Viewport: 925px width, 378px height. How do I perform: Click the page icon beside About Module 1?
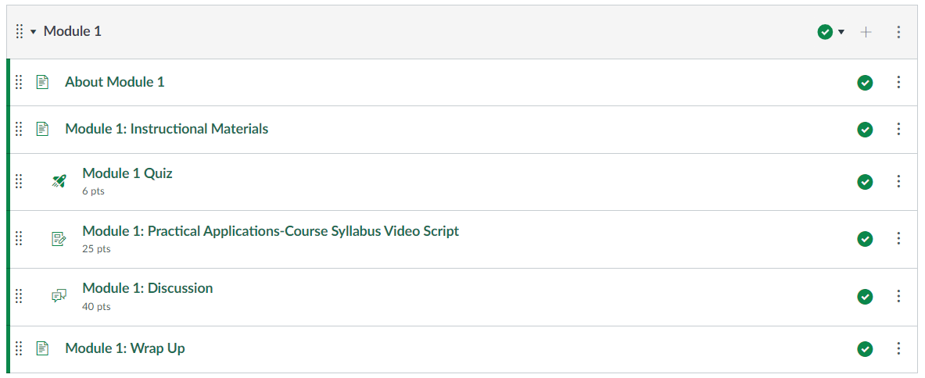43,82
